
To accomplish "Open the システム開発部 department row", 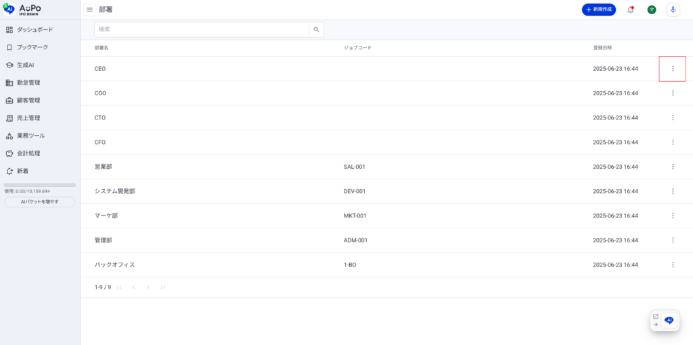I will pos(115,191).
